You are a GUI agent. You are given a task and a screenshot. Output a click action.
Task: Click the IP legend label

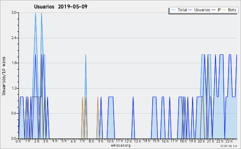tap(219, 10)
